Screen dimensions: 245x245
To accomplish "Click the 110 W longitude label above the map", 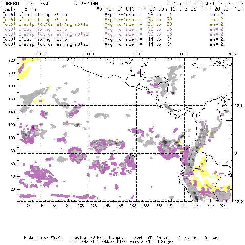I will point(41,54).
